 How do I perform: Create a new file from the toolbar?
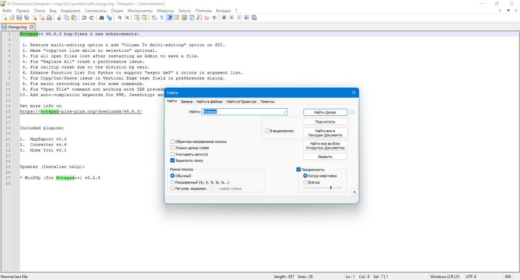4,18
